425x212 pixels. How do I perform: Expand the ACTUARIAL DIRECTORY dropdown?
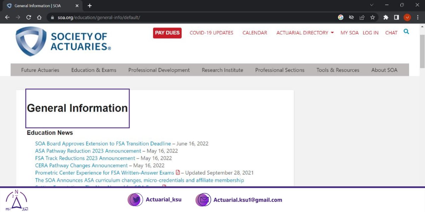click(305, 33)
